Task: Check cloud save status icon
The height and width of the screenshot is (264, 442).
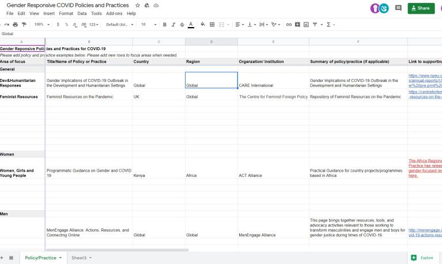Action: [x=156, y=5]
